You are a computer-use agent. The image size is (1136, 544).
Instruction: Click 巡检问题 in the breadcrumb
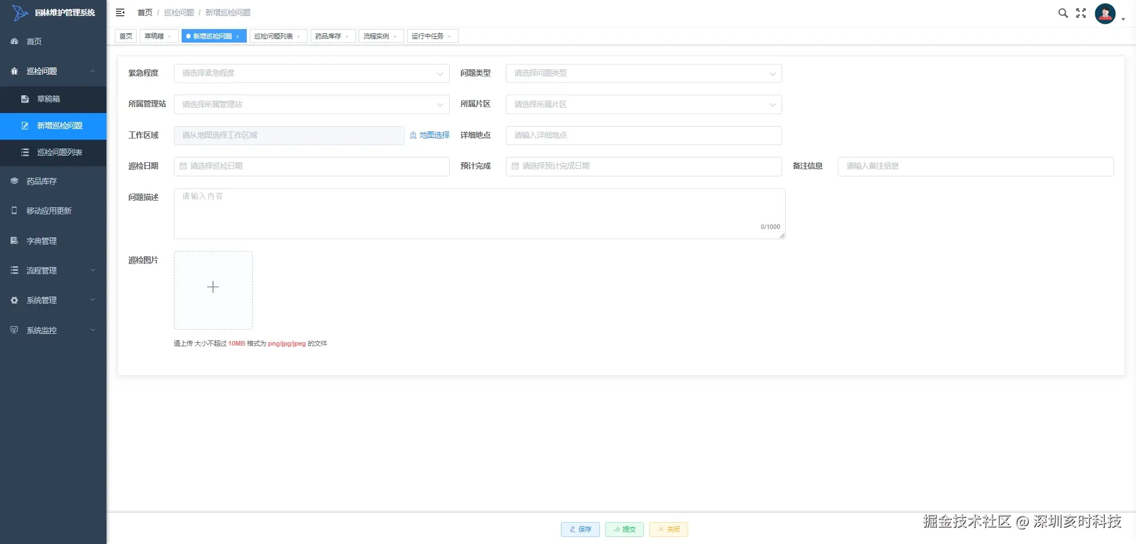[x=179, y=12]
